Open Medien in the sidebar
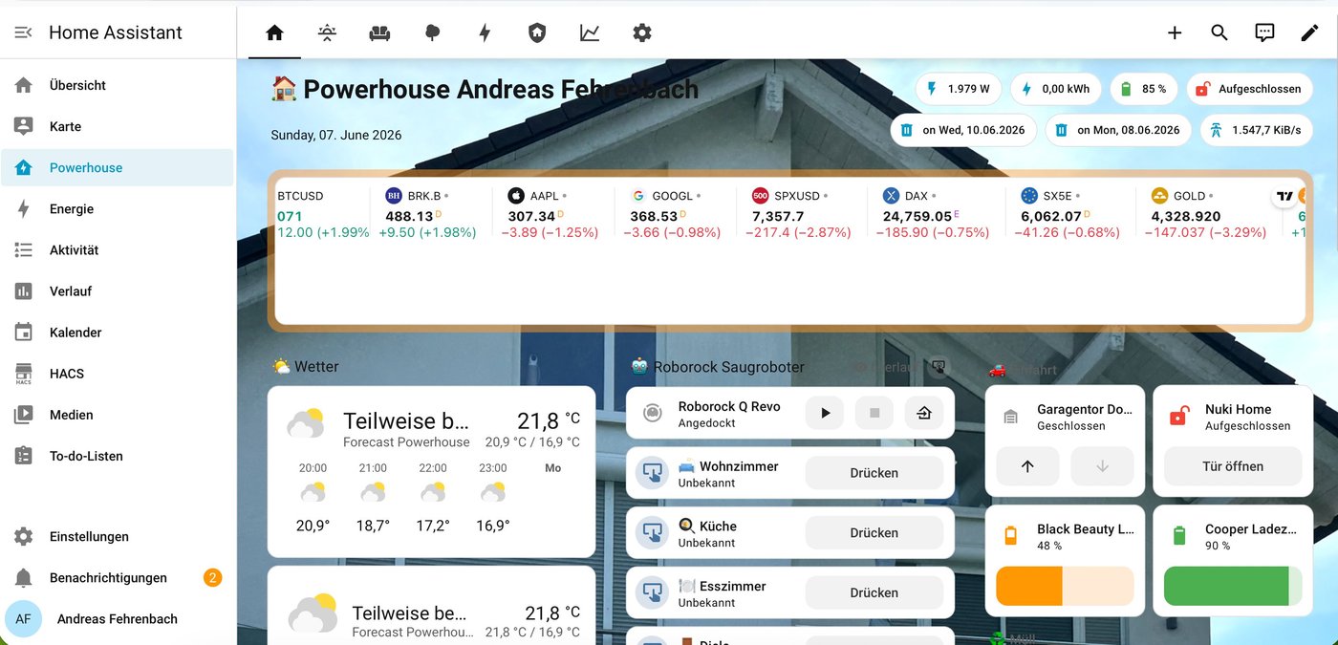Viewport: 1338px width, 645px height. [x=117, y=415]
